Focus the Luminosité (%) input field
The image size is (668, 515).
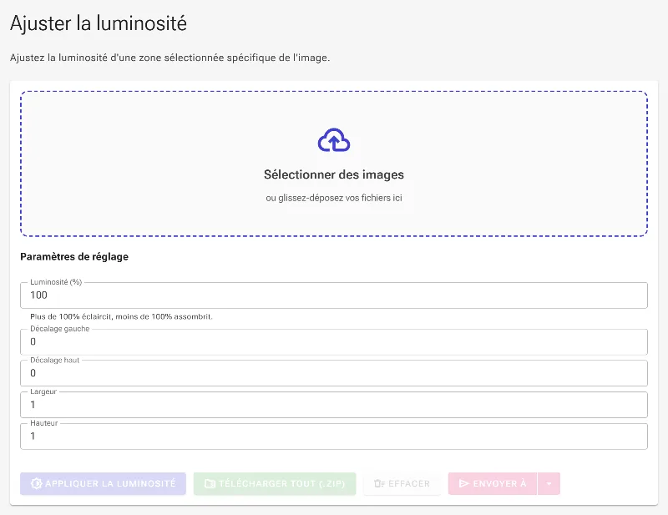[x=334, y=295]
